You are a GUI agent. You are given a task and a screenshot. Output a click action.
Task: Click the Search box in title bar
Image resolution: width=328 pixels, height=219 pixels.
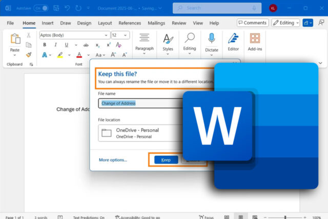(x=217, y=8)
